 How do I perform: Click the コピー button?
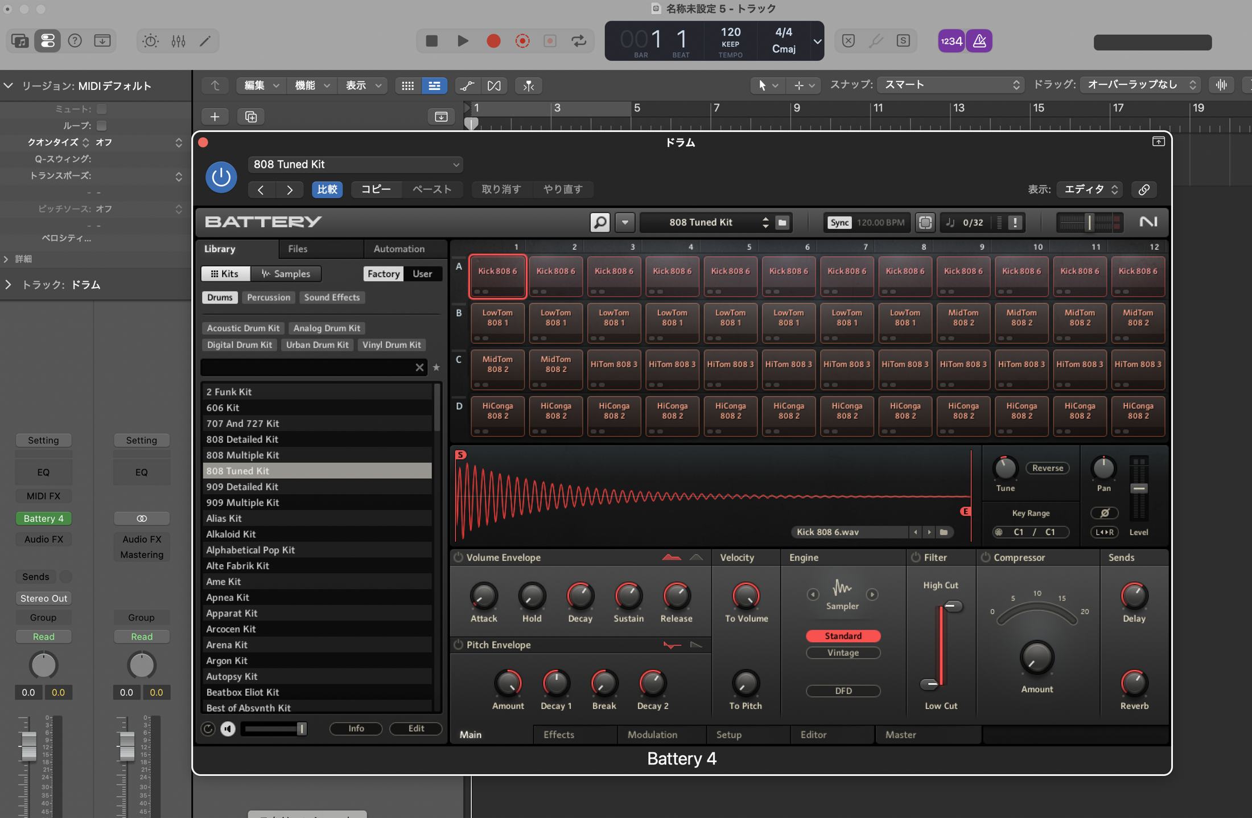click(x=376, y=190)
